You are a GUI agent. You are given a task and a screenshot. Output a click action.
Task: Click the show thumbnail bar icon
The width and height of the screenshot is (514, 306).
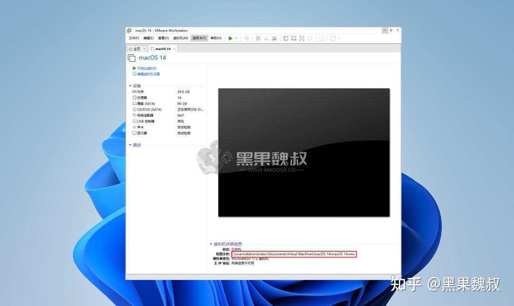[295, 38]
